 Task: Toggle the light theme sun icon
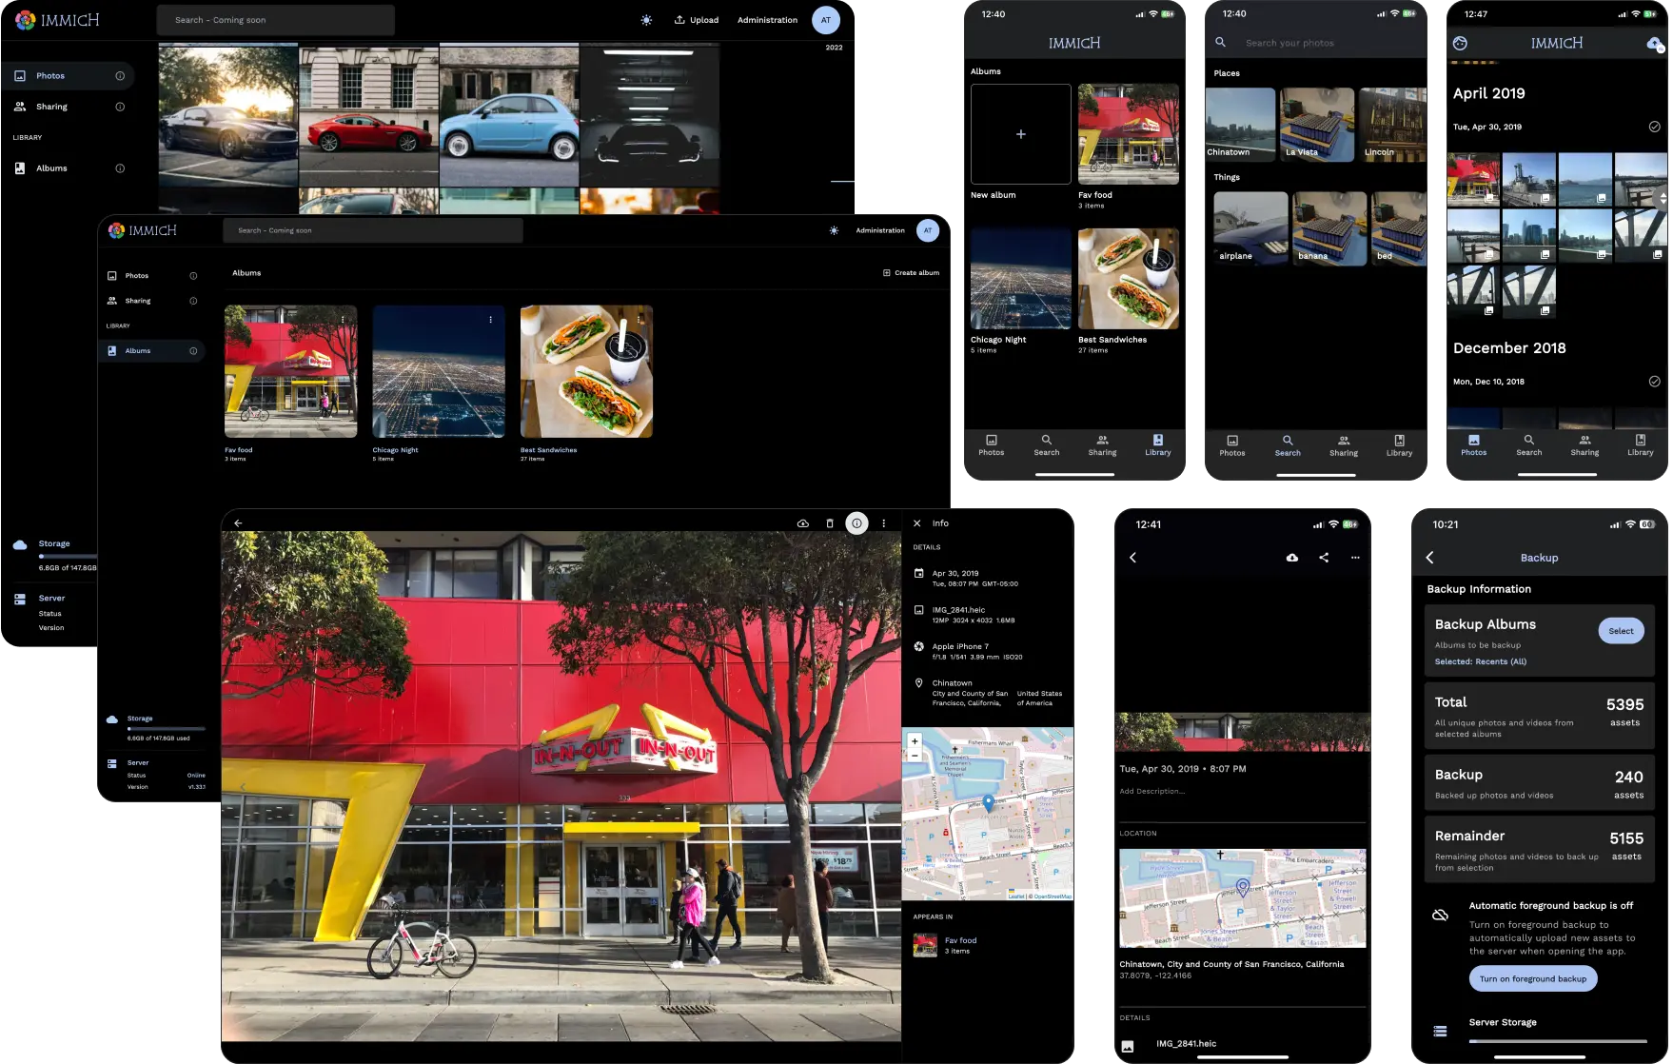click(x=646, y=20)
